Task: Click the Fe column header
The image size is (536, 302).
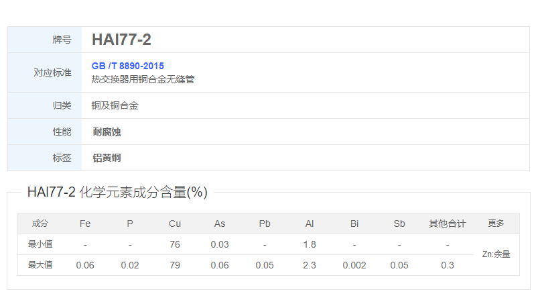Action: coord(85,223)
